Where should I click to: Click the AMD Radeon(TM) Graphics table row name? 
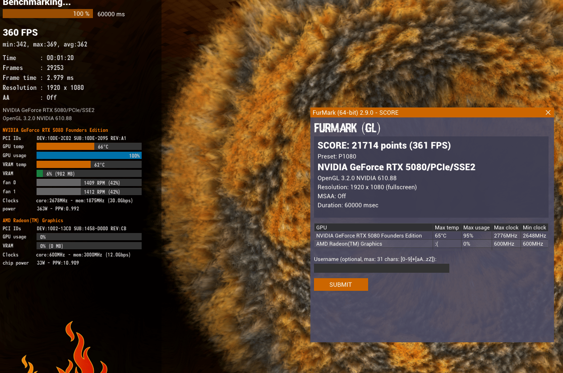click(x=349, y=244)
